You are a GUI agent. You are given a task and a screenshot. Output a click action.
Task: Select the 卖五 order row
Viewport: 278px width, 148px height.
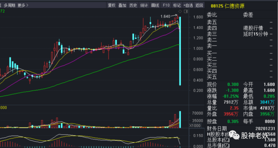point(240,22)
